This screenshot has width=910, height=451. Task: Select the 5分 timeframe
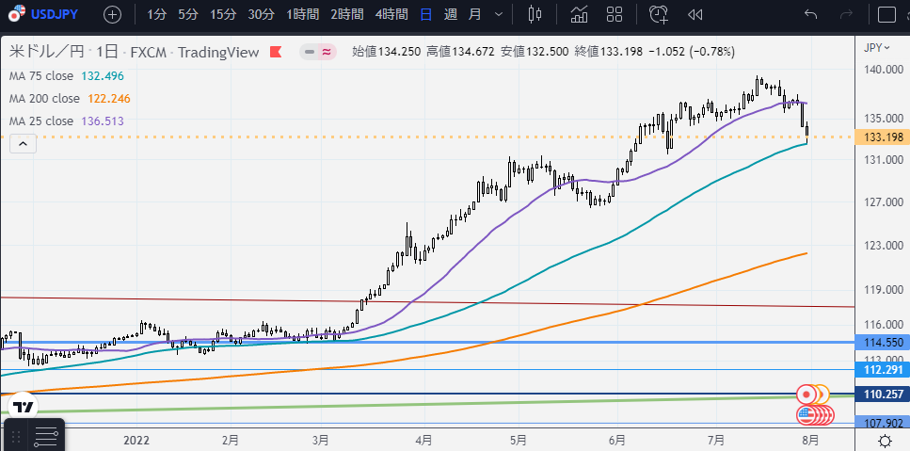click(x=188, y=14)
